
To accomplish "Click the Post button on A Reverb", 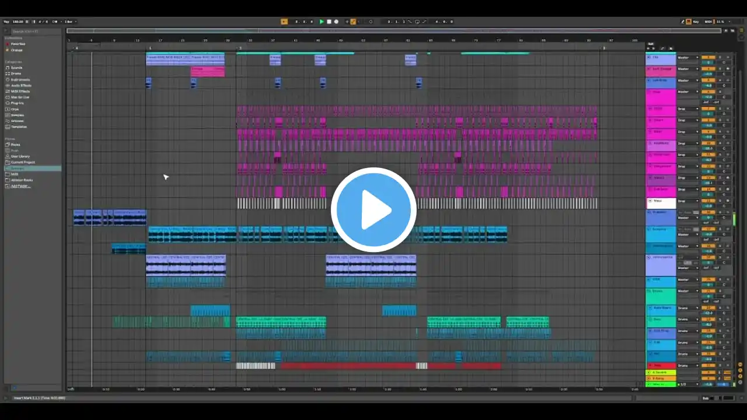I will 728,372.
